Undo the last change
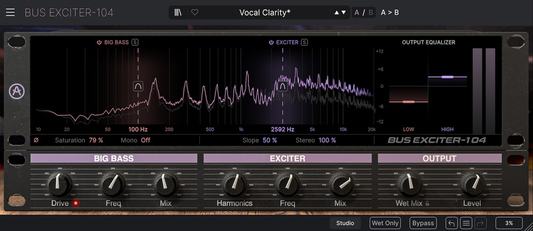 pyautogui.click(x=451, y=223)
